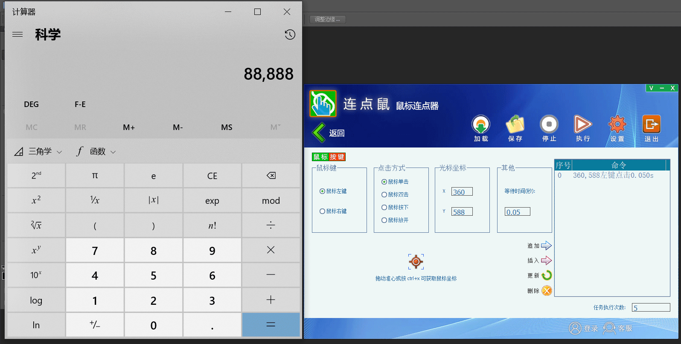Click the factorial n! key

click(x=212, y=225)
